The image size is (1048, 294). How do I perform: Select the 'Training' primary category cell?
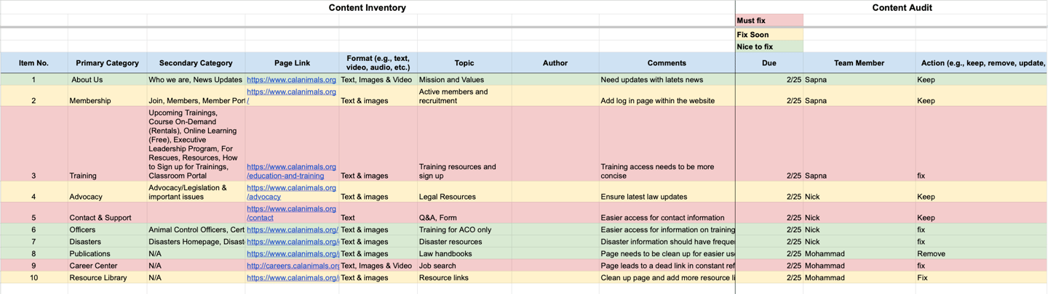point(107,144)
